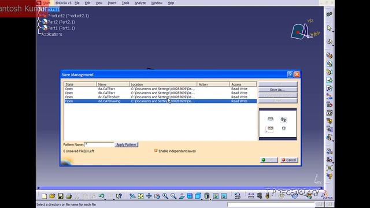Click the Assembly Design workbench icon at top right
Viewport: 370px width, 208px height.
point(329,14)
